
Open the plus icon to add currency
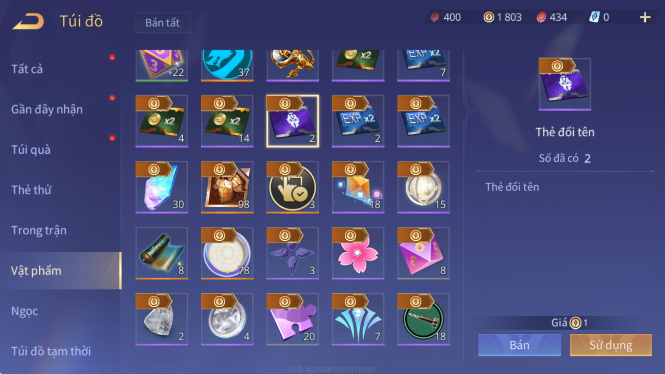pos(645,17)
